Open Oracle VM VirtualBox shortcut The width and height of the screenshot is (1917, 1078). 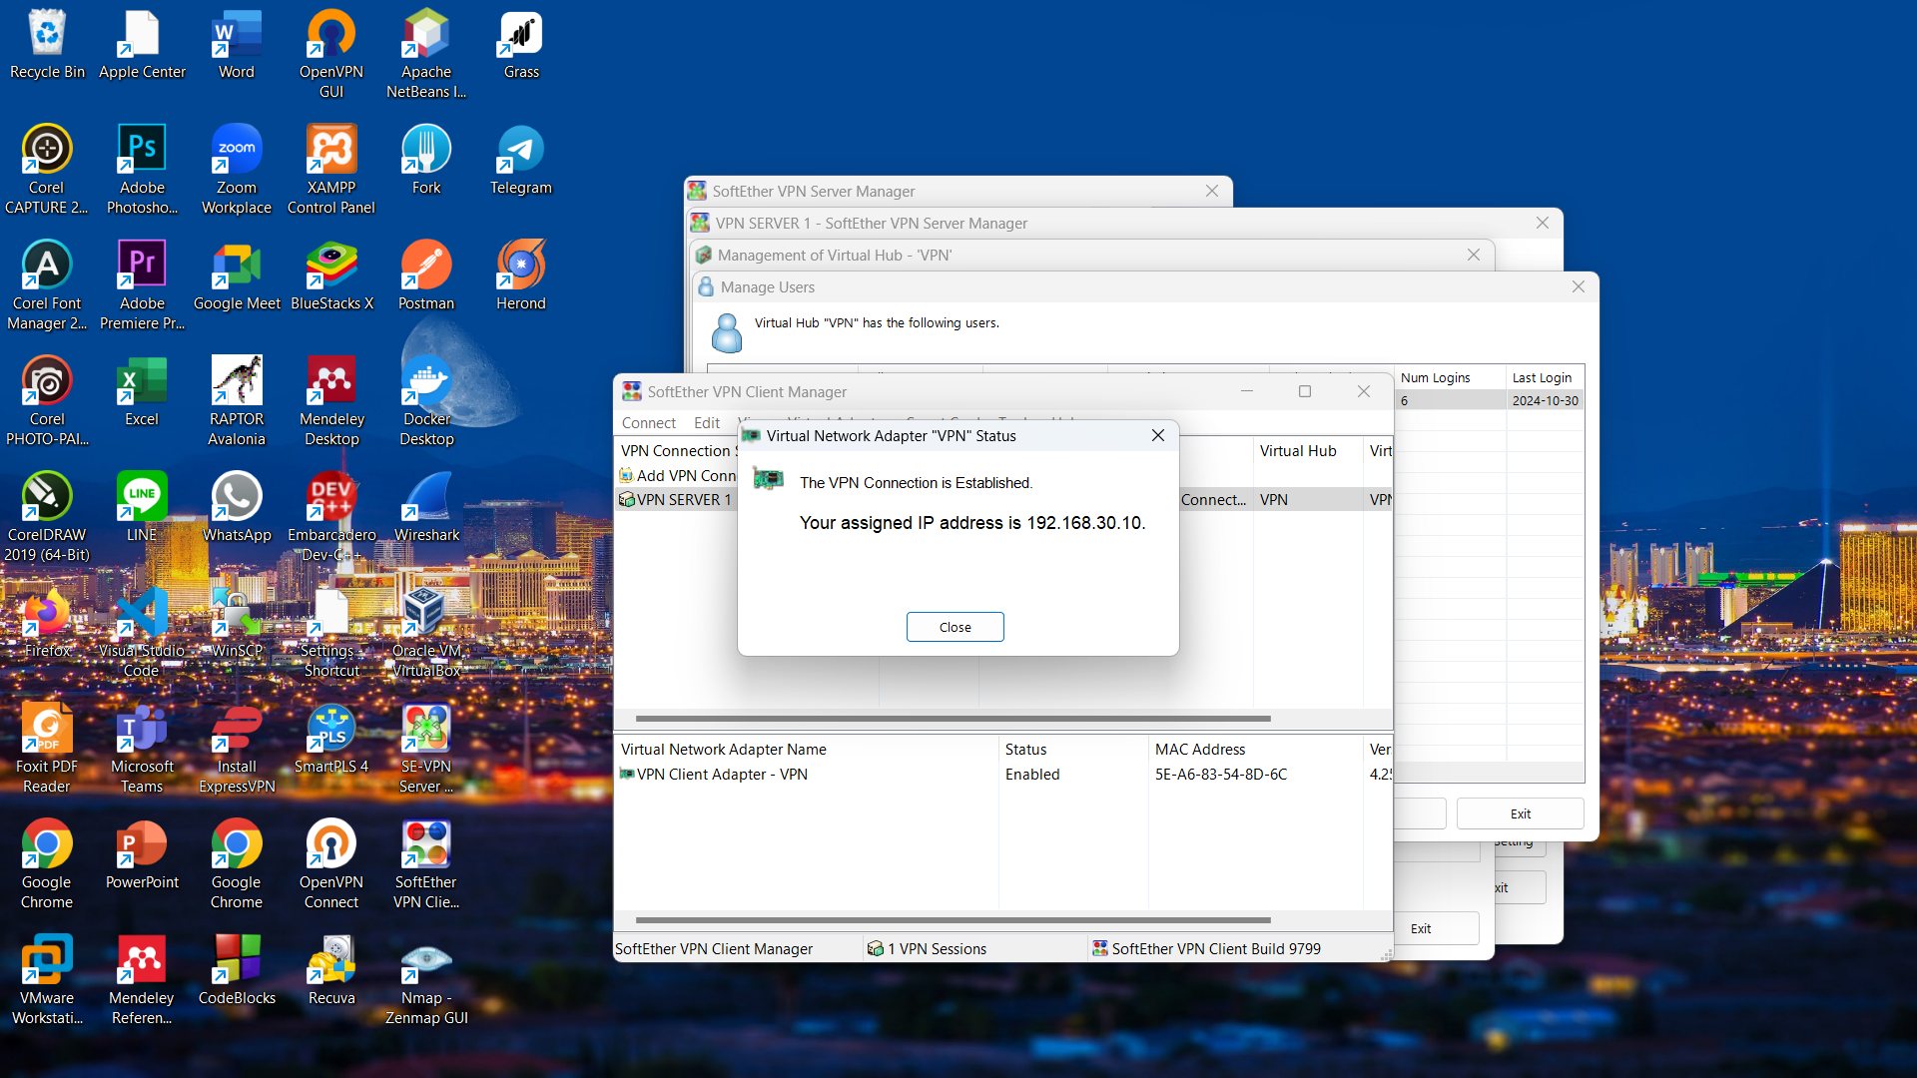coord(426,633)
